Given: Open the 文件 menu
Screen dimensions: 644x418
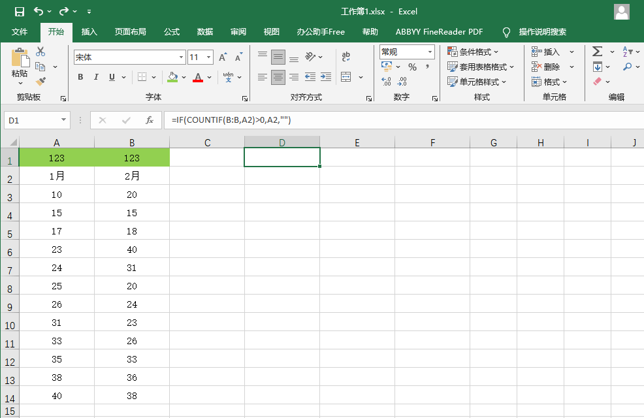Looking at the screenshot, I should click(20, 32).
